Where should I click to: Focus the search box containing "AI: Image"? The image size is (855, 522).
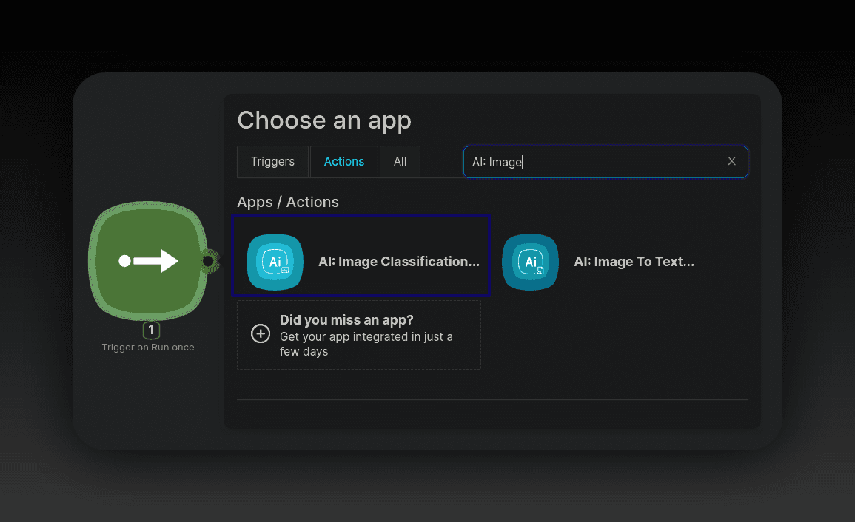592,162
